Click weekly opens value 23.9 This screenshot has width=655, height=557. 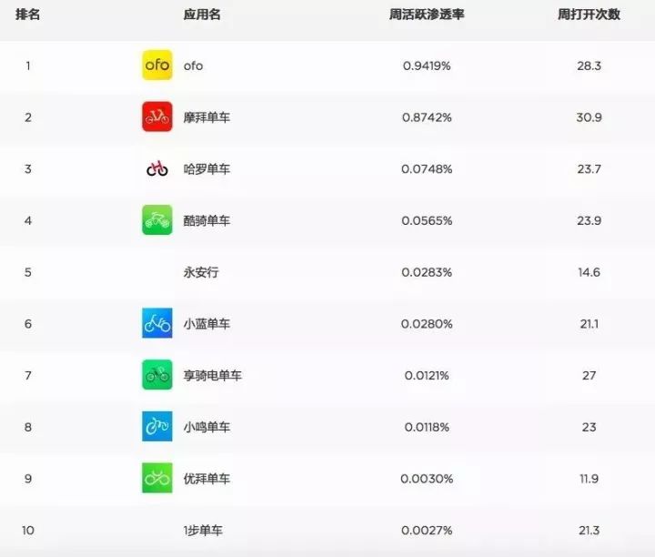click(x=589, y=220)
